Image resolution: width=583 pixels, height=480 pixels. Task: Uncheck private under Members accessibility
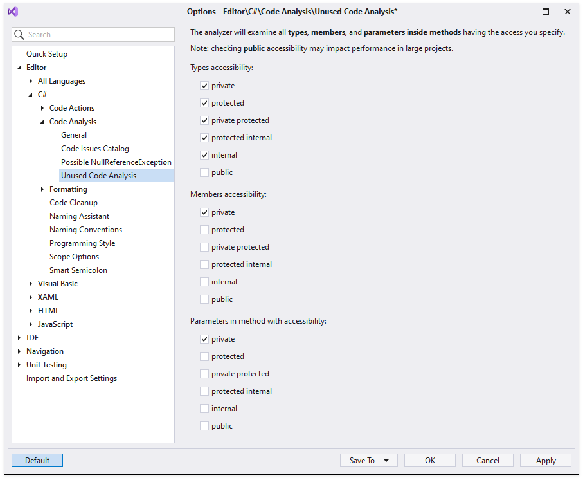pyautogui.click(x=204, y=212)
